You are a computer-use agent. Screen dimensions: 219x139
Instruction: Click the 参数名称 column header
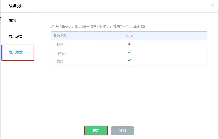click(x=60, y=36)
